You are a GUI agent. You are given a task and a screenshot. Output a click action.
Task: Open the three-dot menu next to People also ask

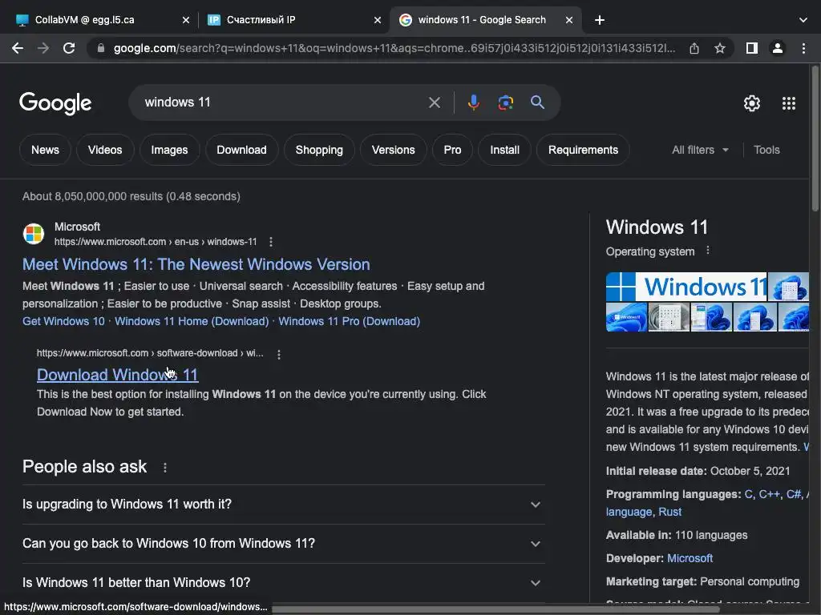pyautogui.click(x=165, y=468)
